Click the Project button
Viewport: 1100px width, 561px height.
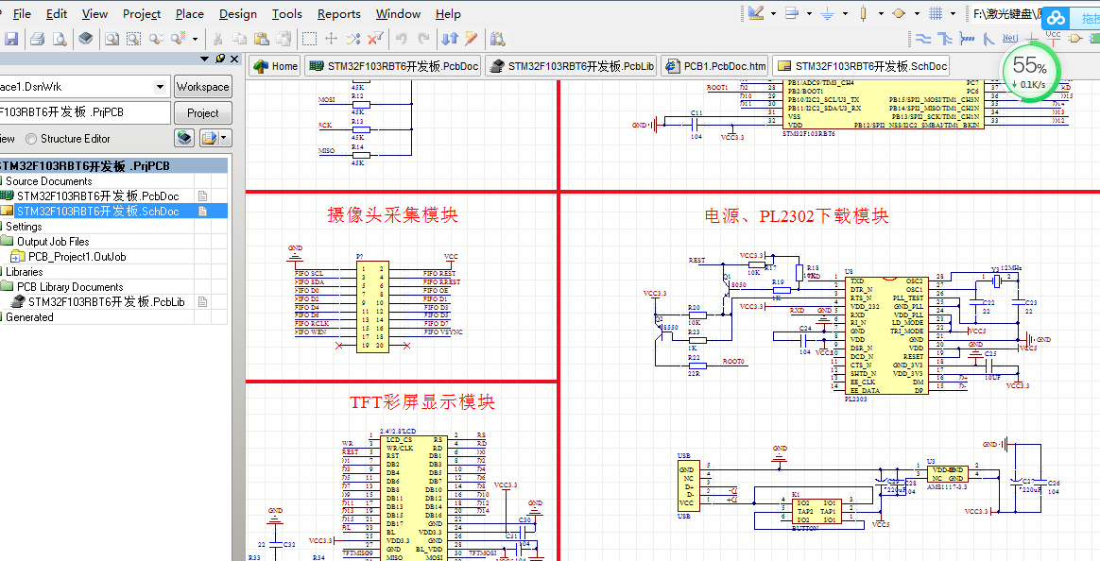203,113
